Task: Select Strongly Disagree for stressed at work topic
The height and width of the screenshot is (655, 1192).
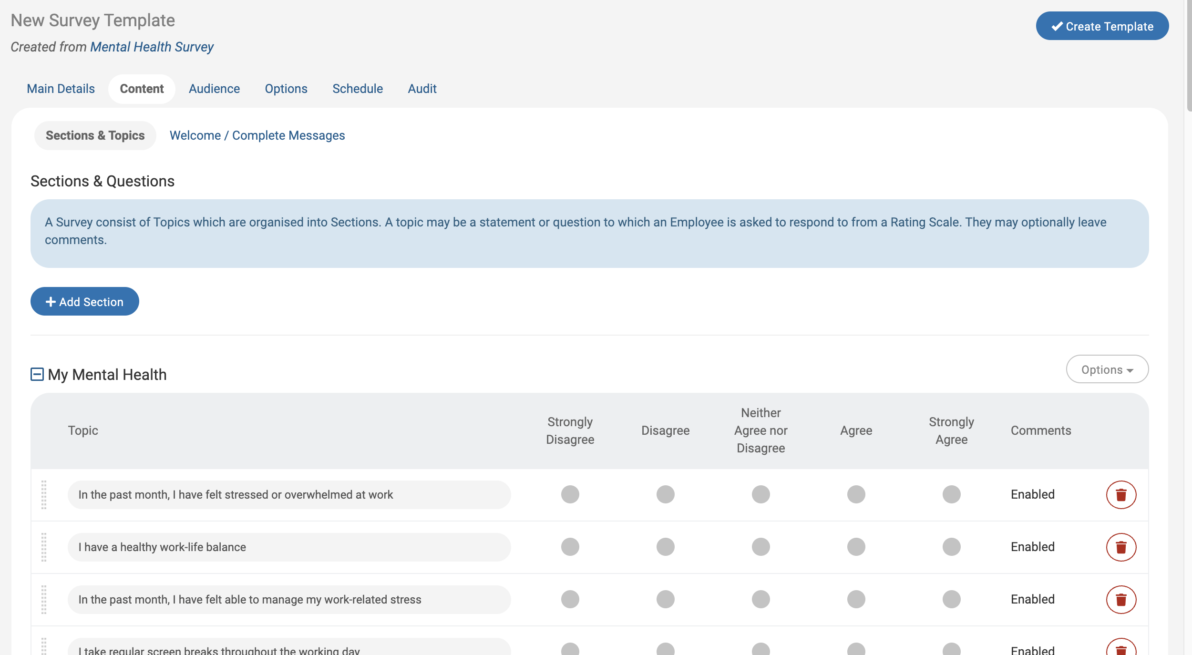Action: click(570, 494)
